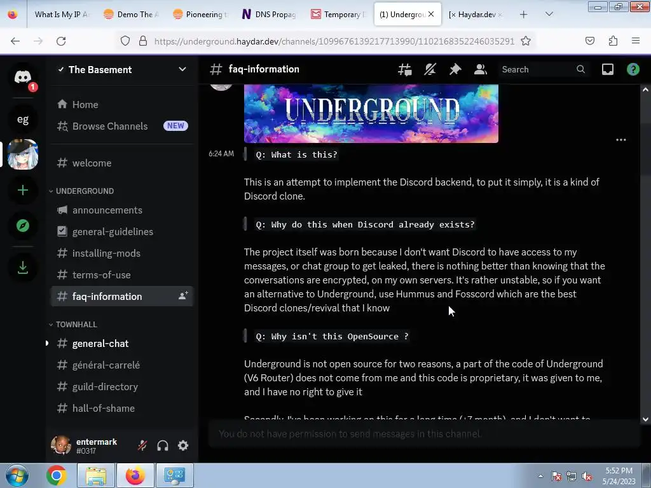The width and height of the screenshot is (651, 488).
Task: Launch Chrome from taskbar
Action: point(57,475)
